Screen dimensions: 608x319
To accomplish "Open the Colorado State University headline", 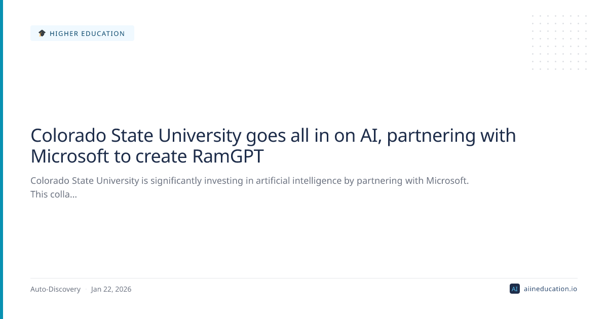I will 273,146.
